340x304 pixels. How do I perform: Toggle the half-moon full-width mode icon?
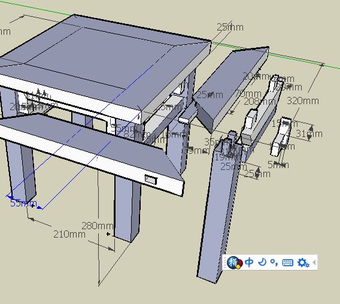tap(263, 262)
